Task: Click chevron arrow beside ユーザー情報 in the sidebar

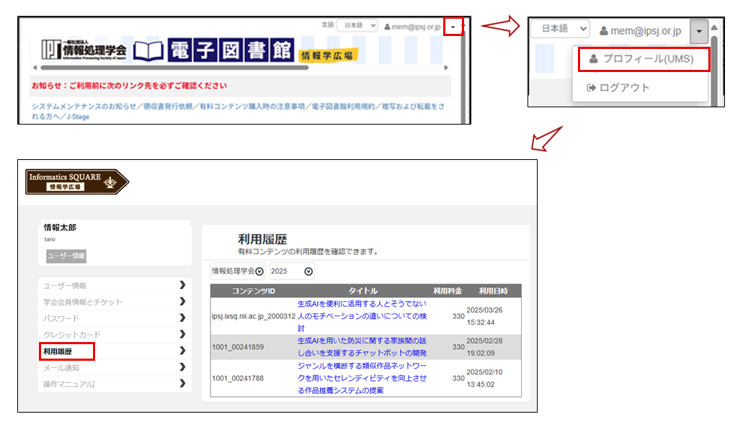Action: [x=182, y=286]
